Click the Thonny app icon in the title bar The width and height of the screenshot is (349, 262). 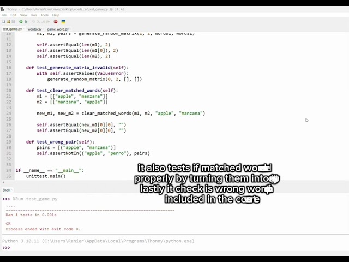tap(2, 9)
